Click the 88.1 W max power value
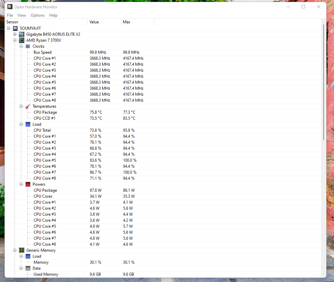 [x=129, y=190]
